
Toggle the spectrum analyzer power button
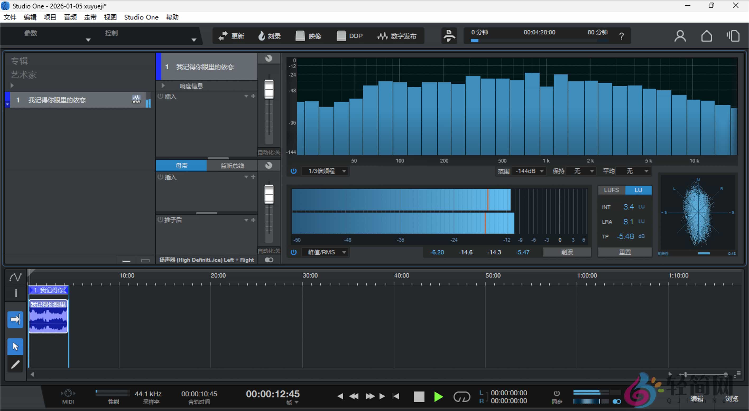pyautogui.click(x=293, y=171)
